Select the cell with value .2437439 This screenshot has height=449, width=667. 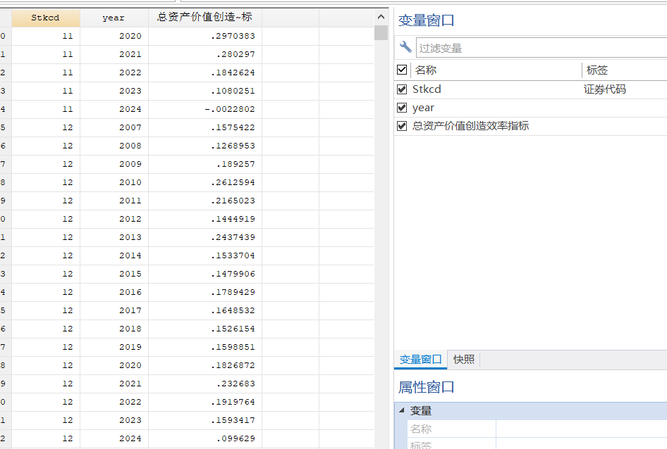[x=205, y=237]
